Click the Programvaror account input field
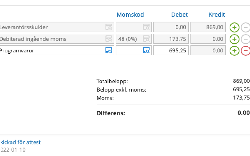 [50, 51]
